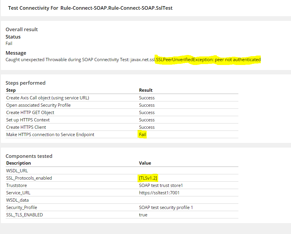Click the Description column header

coord(19,163)
